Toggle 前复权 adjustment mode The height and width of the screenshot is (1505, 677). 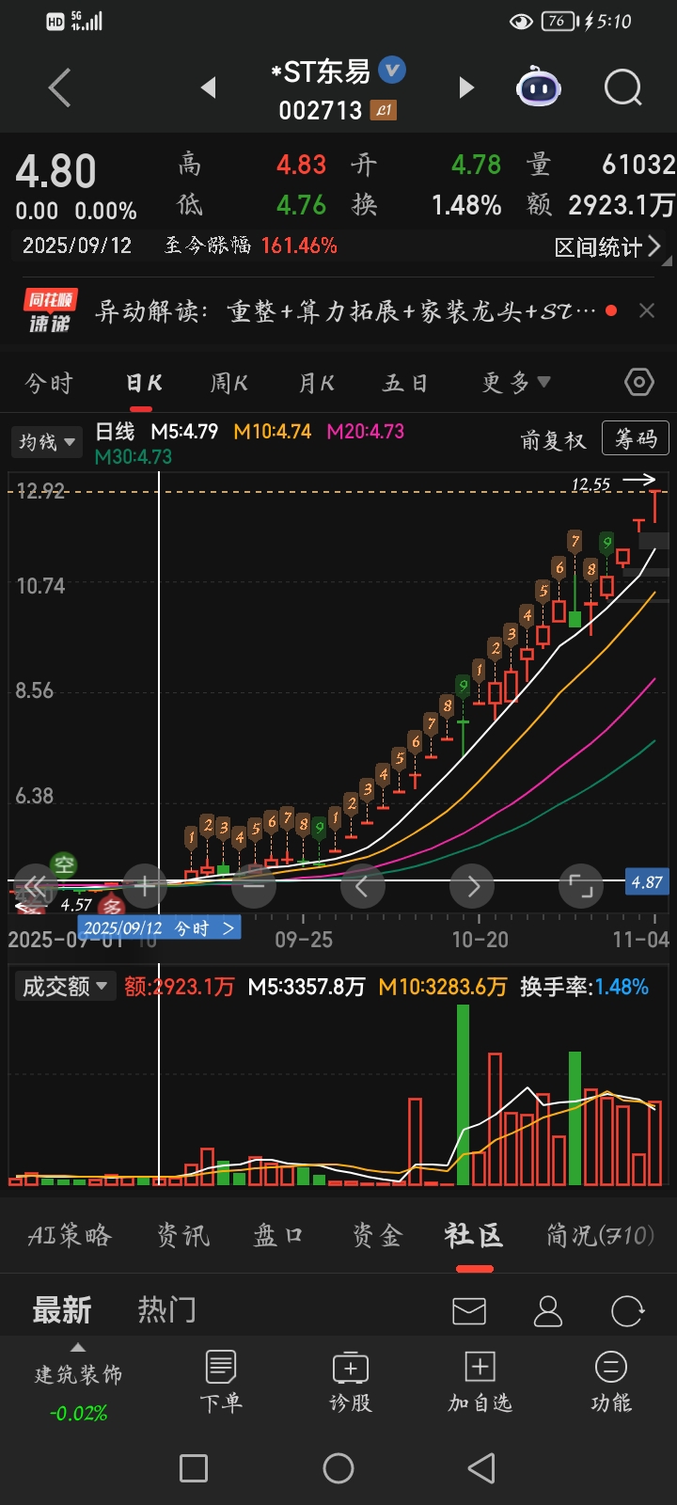coord(553,440)
